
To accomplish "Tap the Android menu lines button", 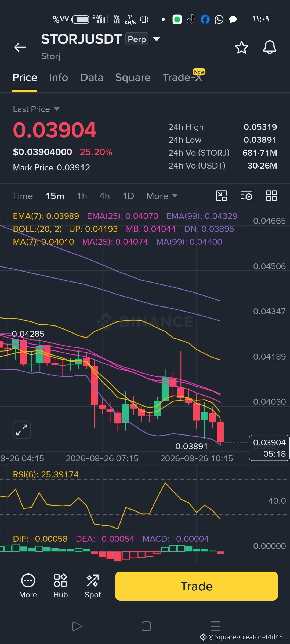I will point(216,626).
